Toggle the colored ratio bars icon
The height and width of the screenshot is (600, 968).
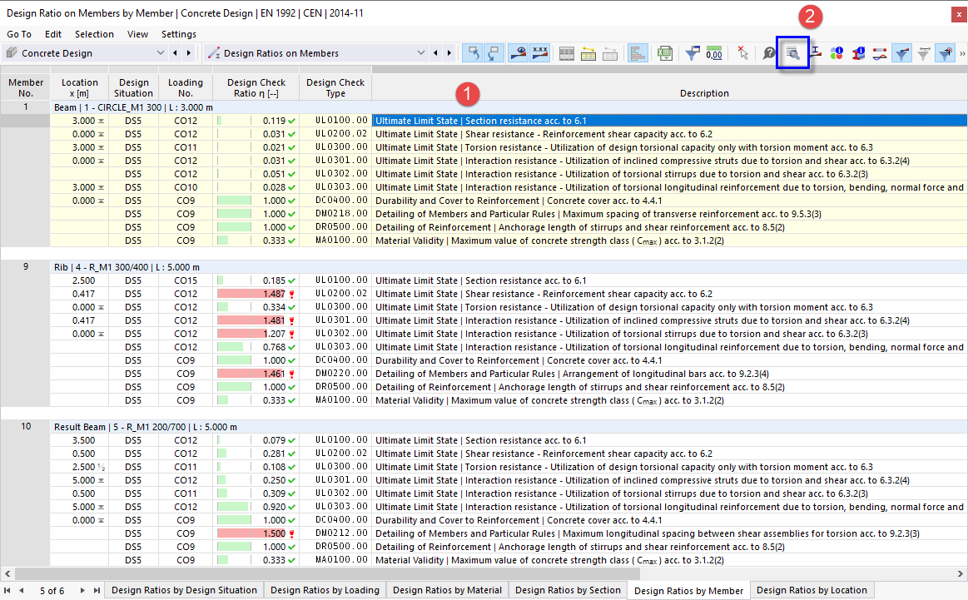coord(637,53)
